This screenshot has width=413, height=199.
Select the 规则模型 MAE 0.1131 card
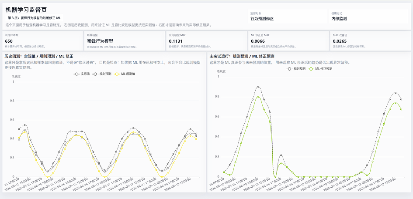pos(207,40)
